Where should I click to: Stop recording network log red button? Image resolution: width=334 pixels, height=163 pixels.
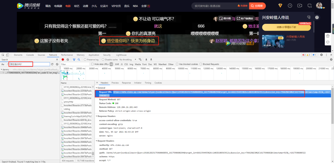[x=63, y=59]
